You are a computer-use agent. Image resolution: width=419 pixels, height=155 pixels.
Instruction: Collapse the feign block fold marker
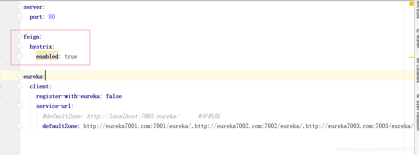[x=20, y=37]
